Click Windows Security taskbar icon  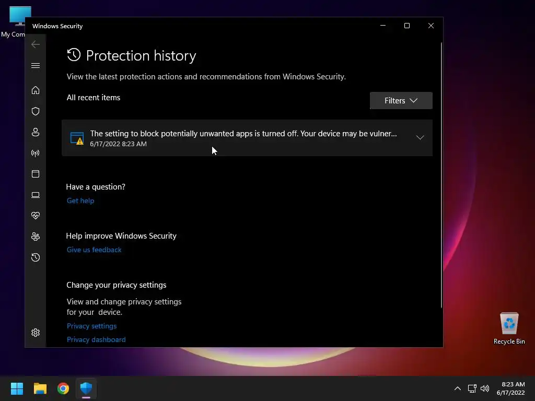pos(86,388)
